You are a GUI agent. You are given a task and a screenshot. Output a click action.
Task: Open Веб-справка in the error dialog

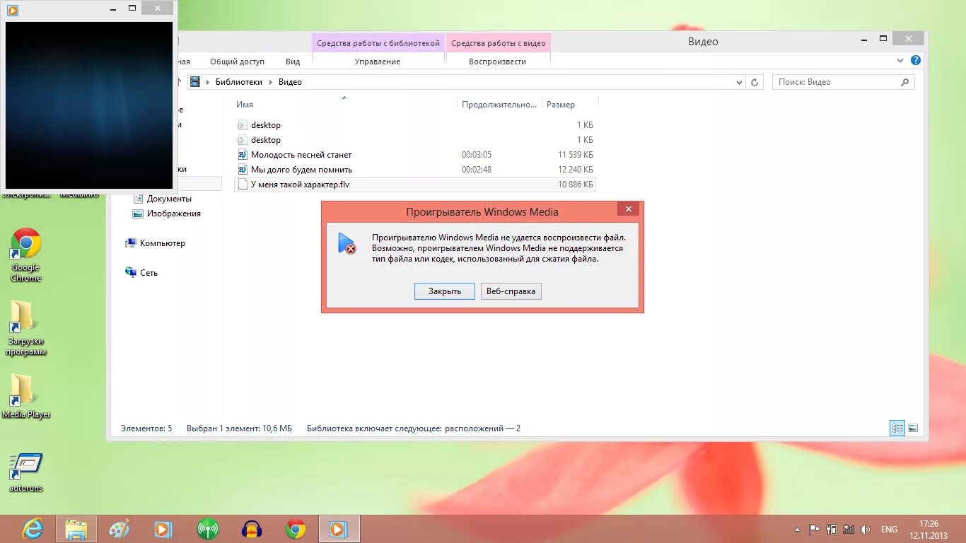click(511, 291)
